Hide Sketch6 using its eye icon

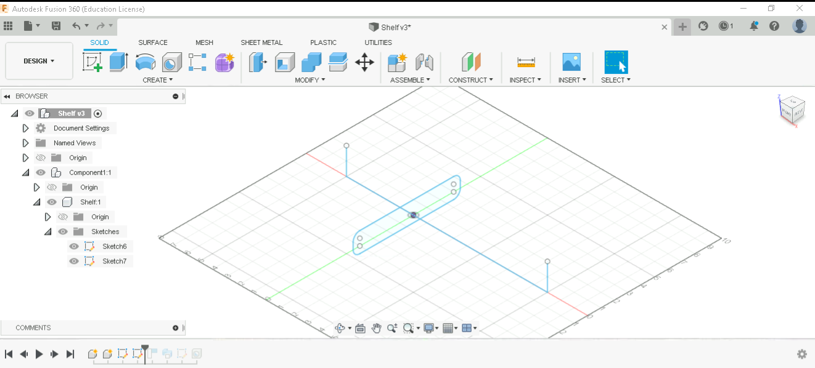(x=74, y=246)
